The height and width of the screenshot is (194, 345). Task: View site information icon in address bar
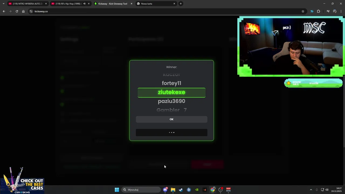pos(31,11)
